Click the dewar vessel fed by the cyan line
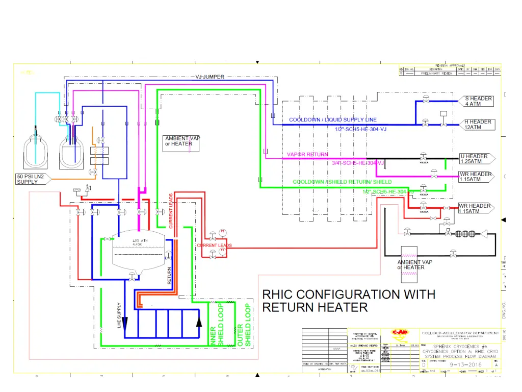 35,152
